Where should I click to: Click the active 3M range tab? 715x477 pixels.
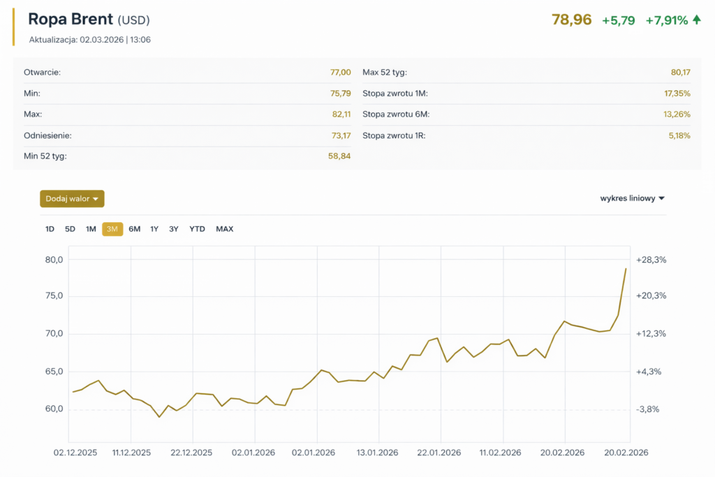(x=112, y=229)
